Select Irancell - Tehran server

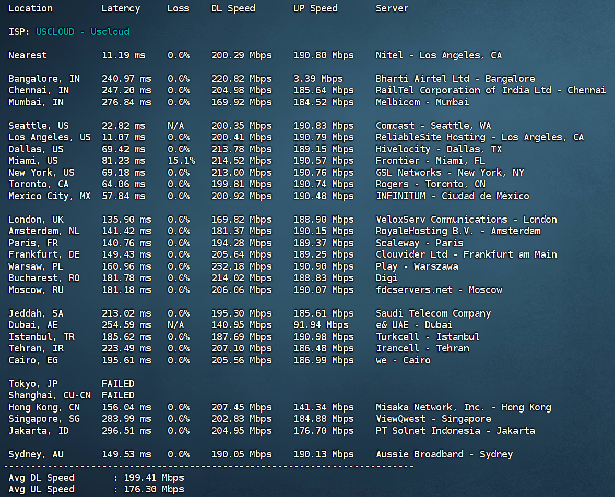click(x=422, y=349)
